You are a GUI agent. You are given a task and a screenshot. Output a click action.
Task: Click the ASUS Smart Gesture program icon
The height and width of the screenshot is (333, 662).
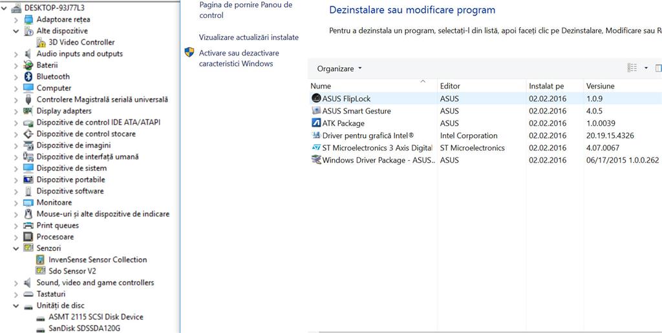316,111
